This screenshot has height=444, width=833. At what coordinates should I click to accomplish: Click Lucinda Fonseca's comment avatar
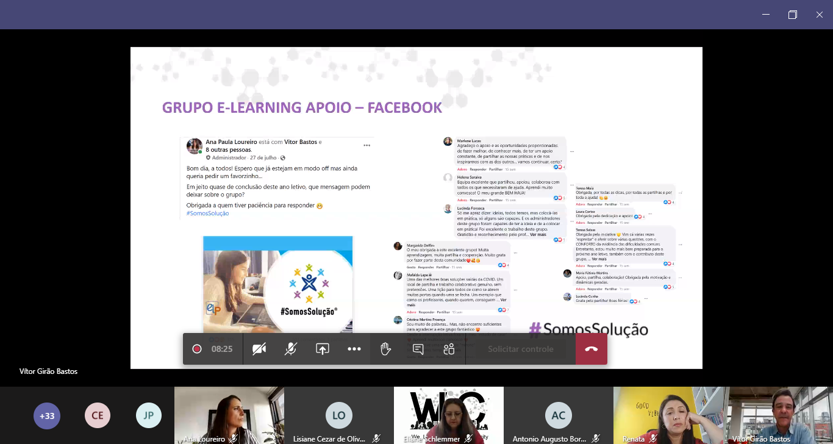(448, 209)
